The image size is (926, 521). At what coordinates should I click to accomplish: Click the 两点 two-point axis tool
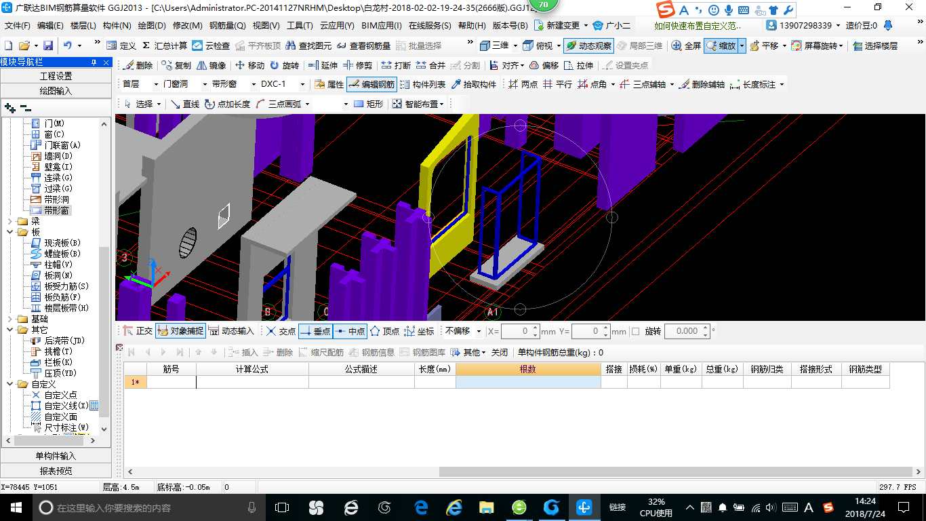click(x=523, y=85)
